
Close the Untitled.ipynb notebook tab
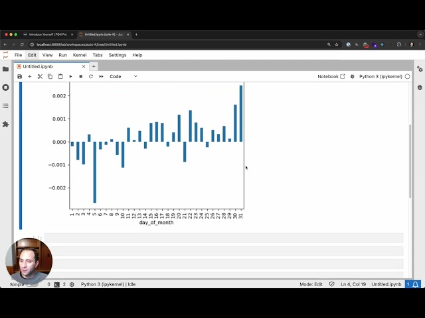(84, 66)
